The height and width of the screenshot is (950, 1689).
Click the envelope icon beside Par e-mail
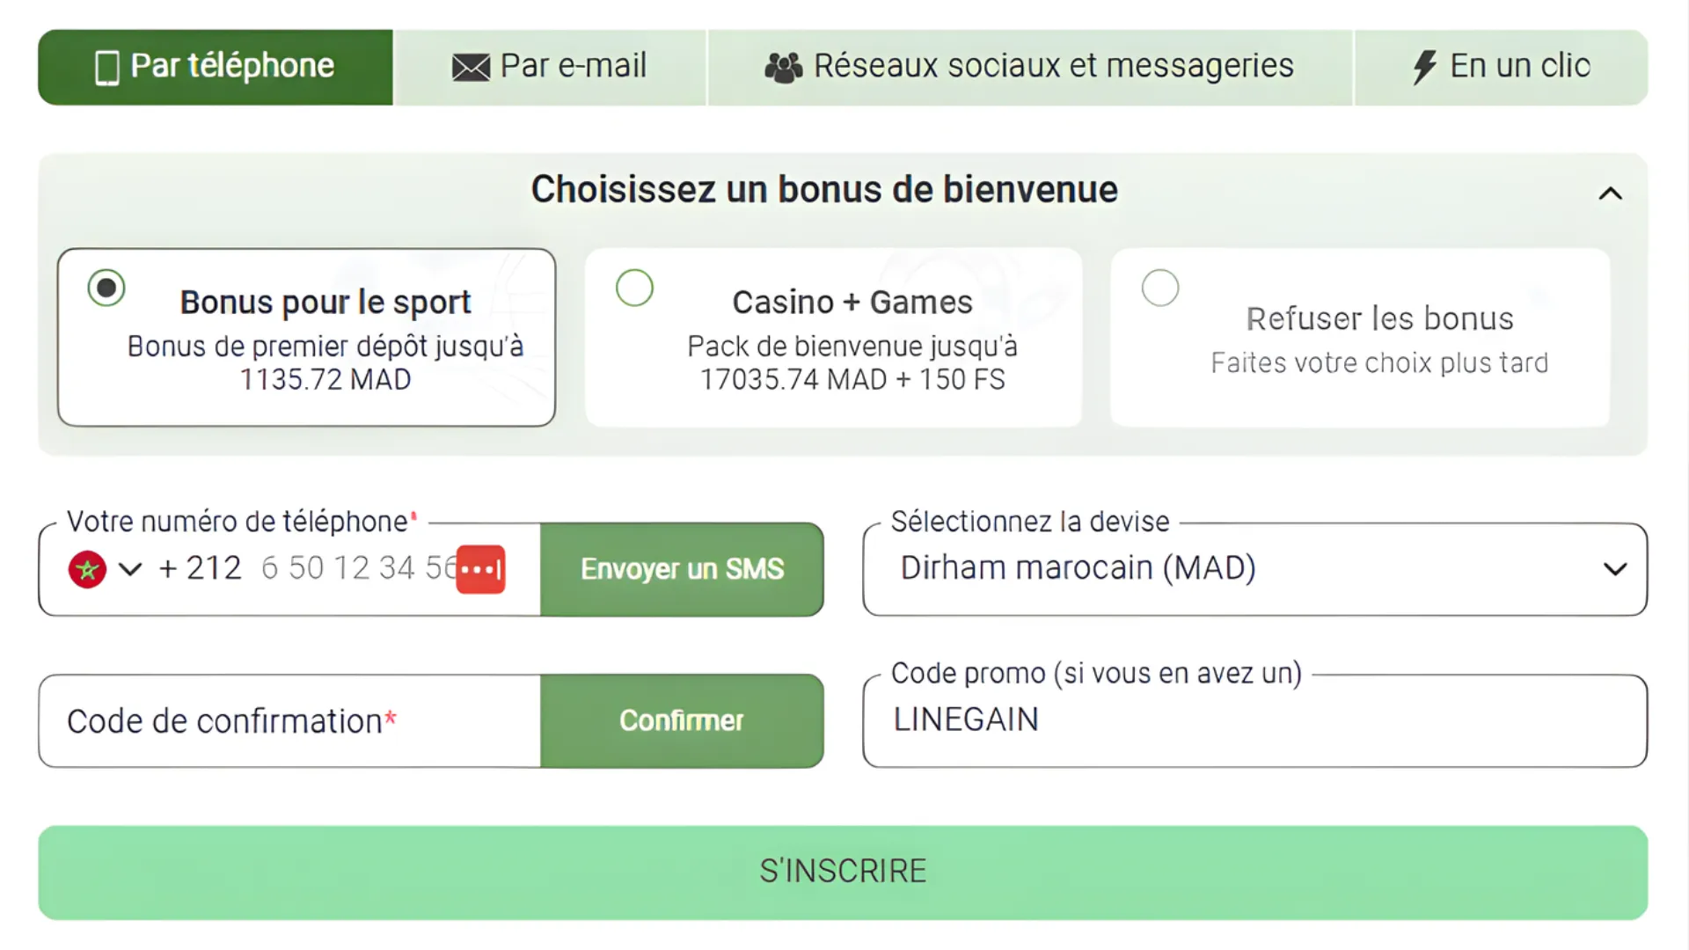[x=471, y=65]
